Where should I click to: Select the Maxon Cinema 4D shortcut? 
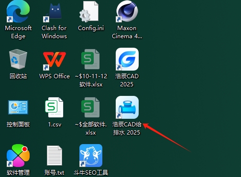(x=127, y=11)
